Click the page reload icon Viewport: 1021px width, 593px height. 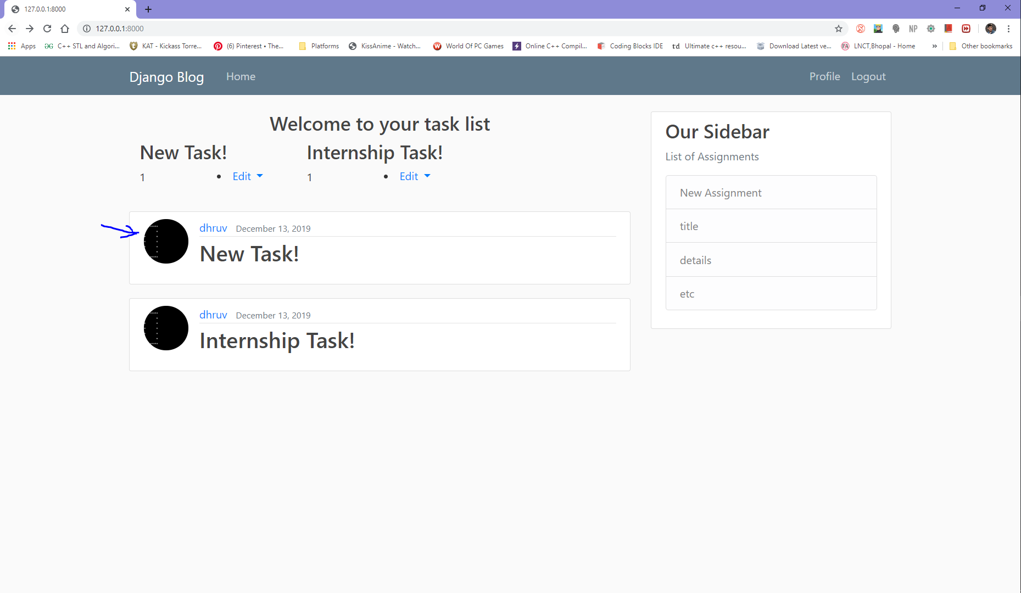point(47,29)
